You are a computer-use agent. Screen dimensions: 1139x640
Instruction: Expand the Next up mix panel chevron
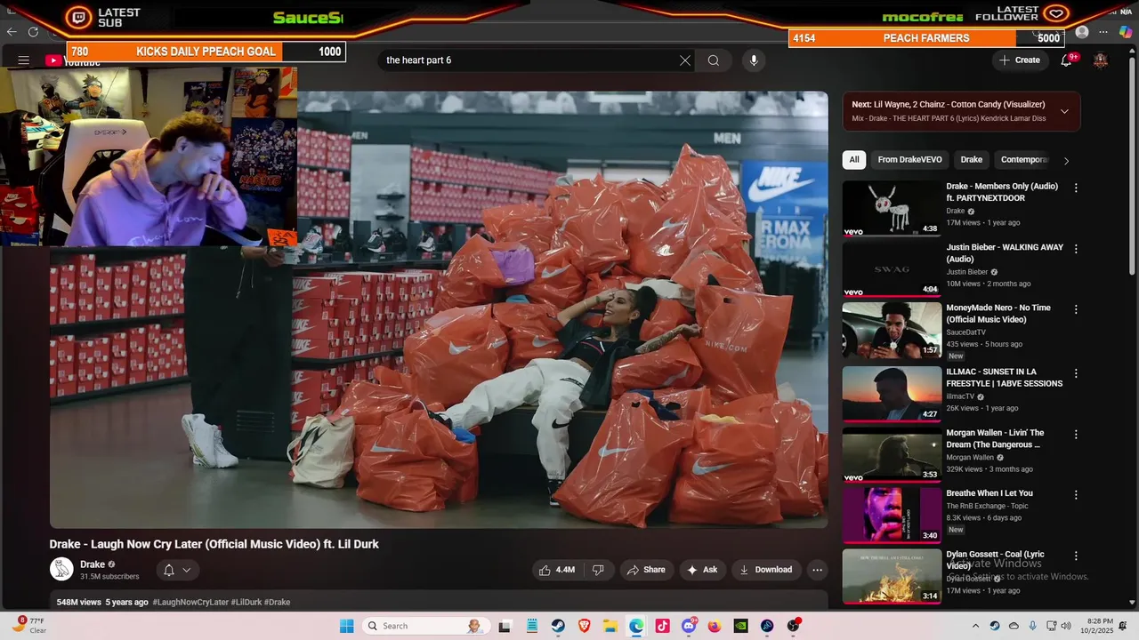pos(1064,111)
